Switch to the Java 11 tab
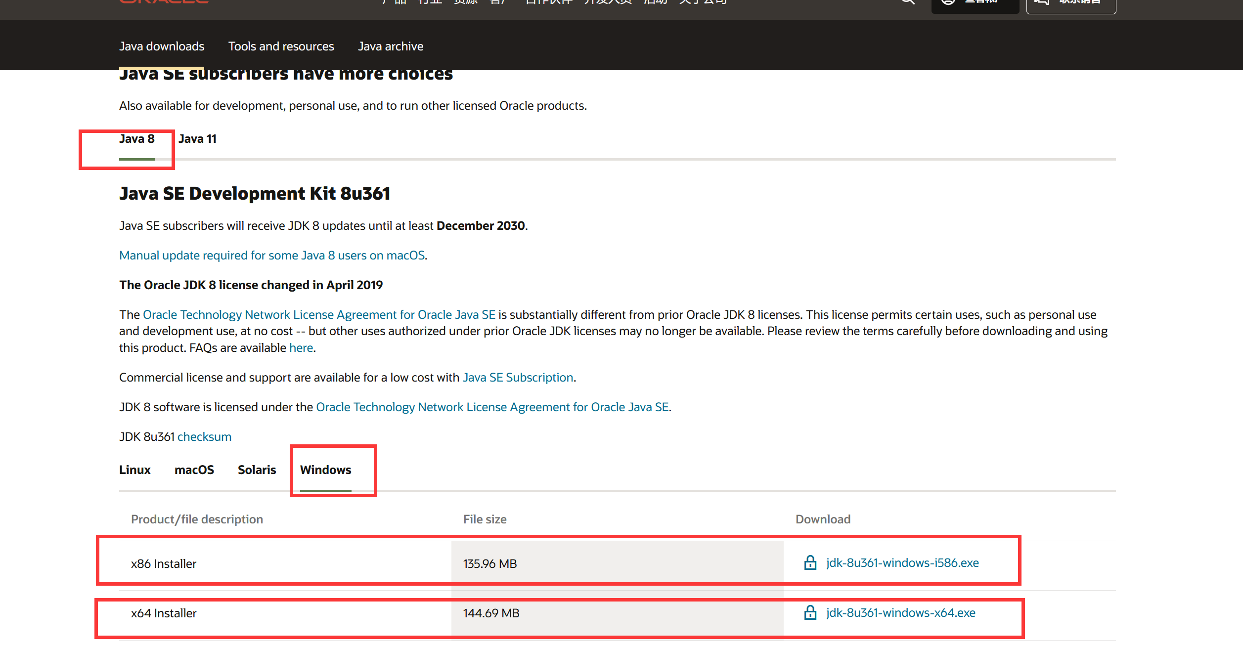The image size is (1243, 645). (x=197, y=139)
